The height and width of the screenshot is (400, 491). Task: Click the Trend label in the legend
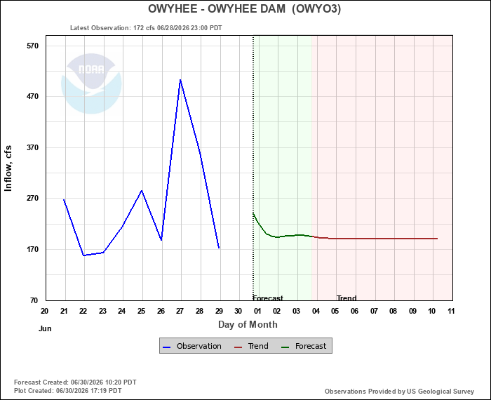[258, 346]
